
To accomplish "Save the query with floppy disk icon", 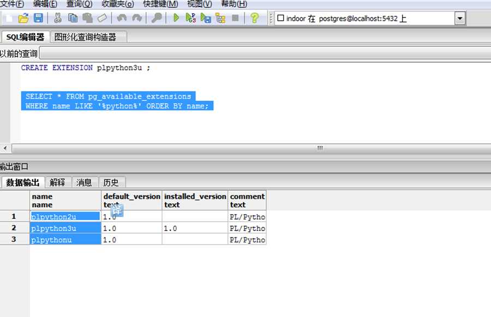I will 38,18.
